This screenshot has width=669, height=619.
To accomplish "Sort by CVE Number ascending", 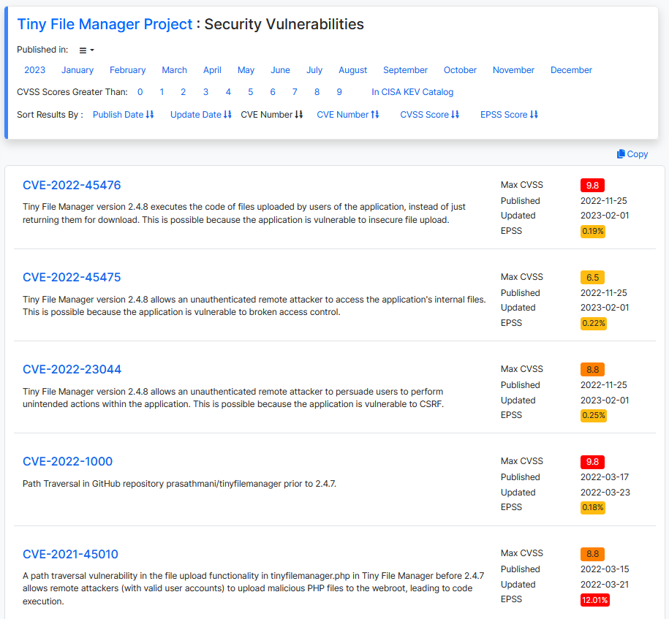I will pos(348,115).
